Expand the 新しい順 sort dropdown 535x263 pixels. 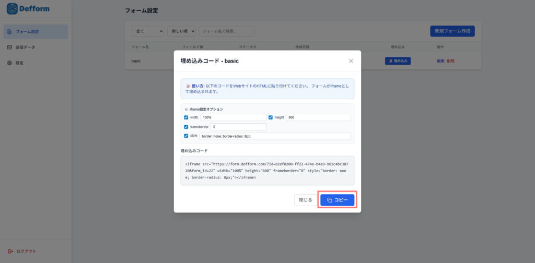pyautogui.click(x=181, y=31)
